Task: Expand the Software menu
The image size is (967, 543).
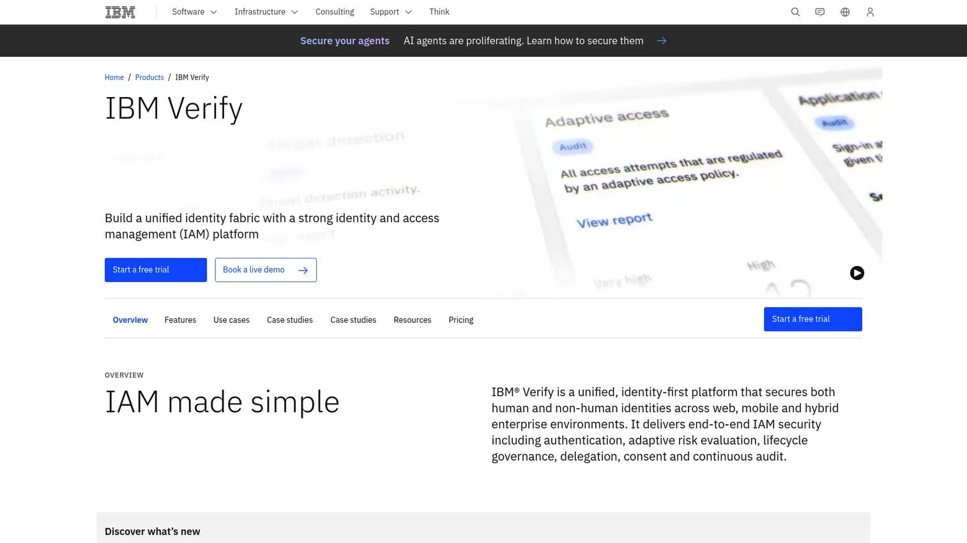Action: click(x=194, y=12)
